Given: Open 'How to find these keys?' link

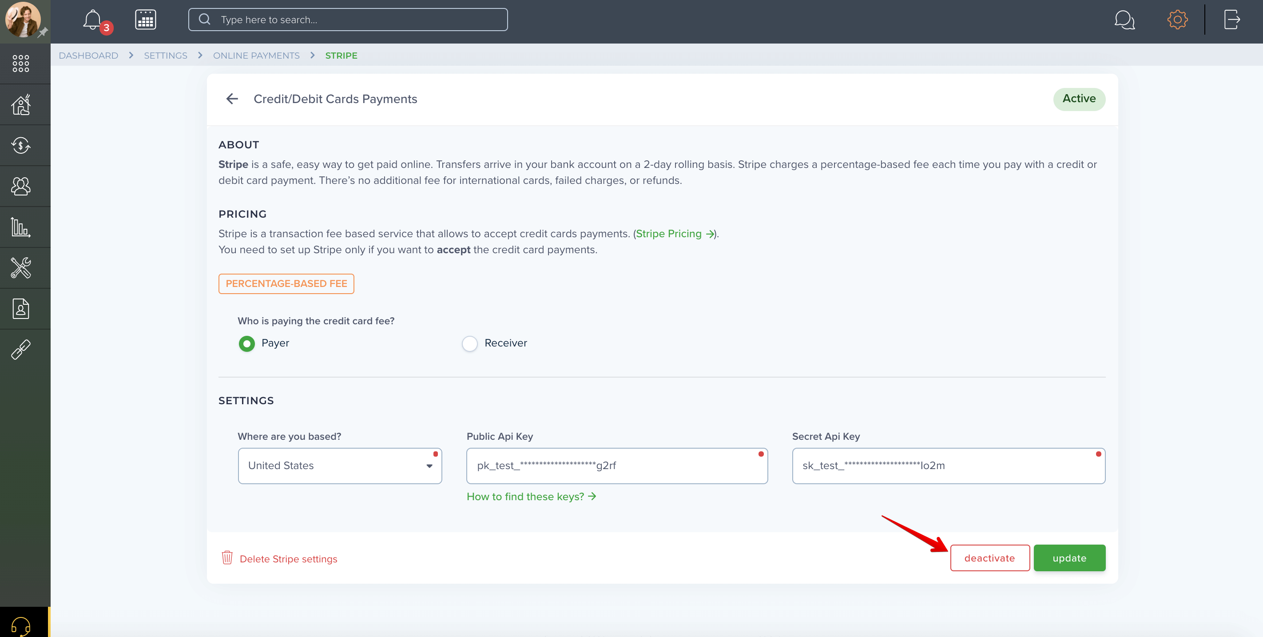Looking at the screenshot, I should (531, 497).
